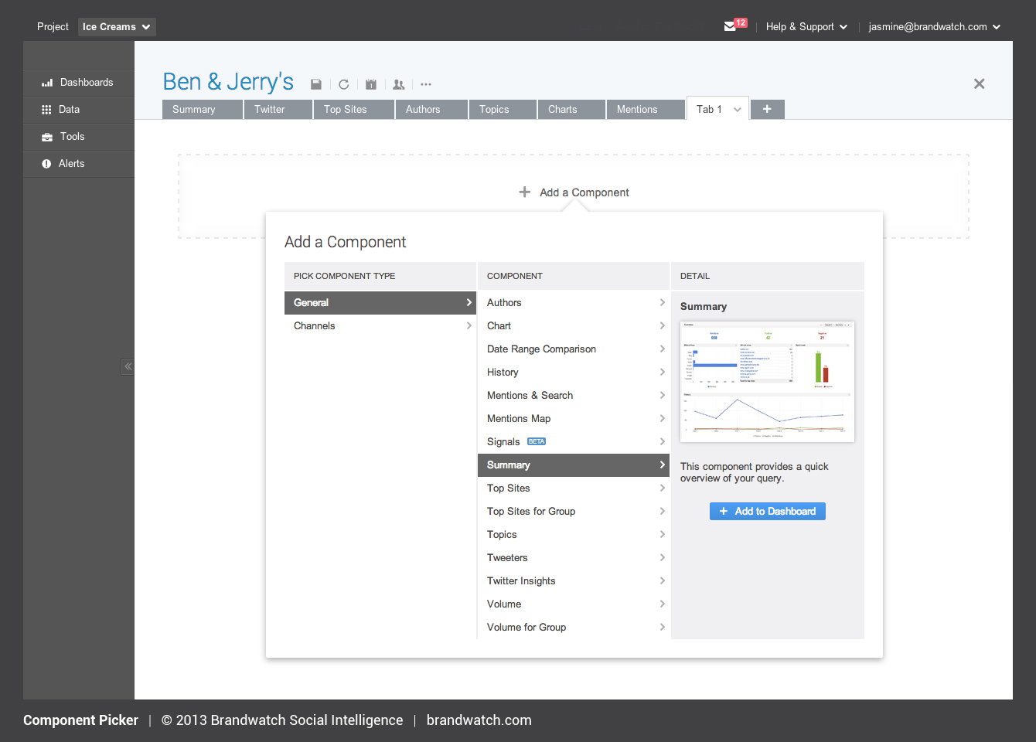This screenshot has width=1036, height=742.
Task: Select the Volume component row
Action: [x=573, y=604]
